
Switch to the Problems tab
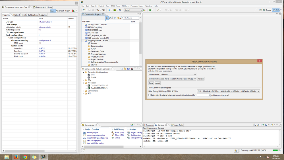[x=148, y=125]
